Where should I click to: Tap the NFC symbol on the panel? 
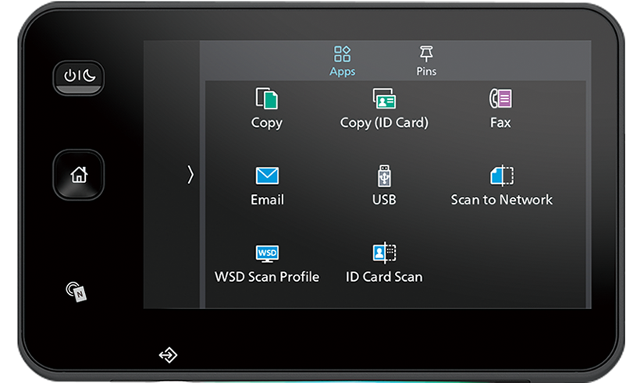(x=77, y=292)
